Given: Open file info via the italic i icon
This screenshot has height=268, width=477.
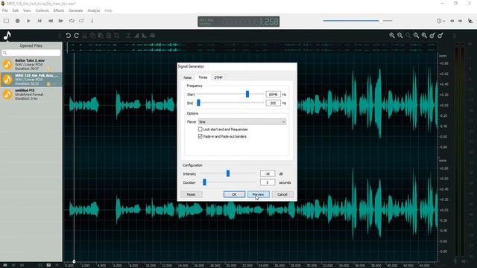Looking at the screenshot, I should pyautogui.click(x=92, y=21).
